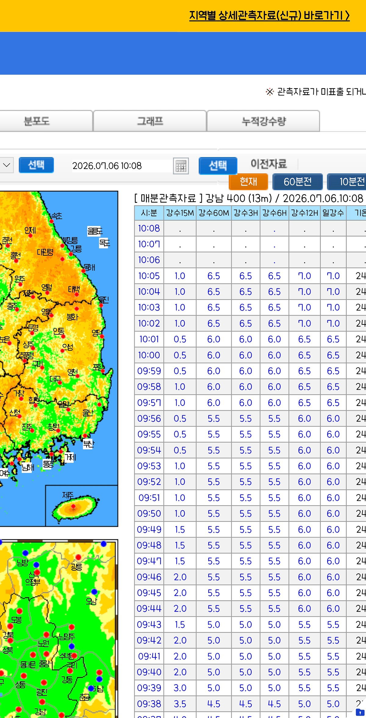The width and height of the screenshot is (366, 718).
Task: Click the date-time input field 2026.07.06 10:08
Action: click(122, 166)
